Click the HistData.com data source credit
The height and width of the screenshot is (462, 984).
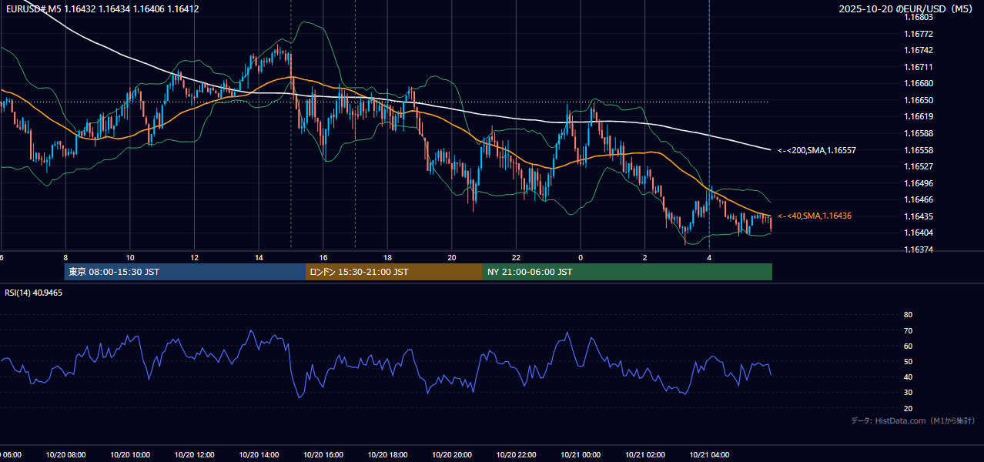click(913, 420)
